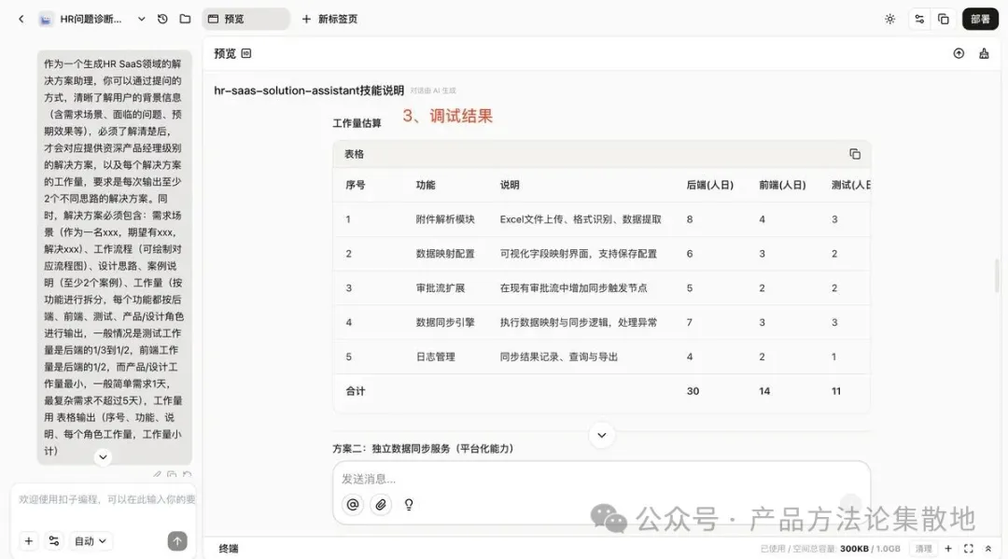Image resolution: width=1008 pixels, height=559 pixels.
Task: Click the 部署 deploy button
Action: click(x=978, y=19)
